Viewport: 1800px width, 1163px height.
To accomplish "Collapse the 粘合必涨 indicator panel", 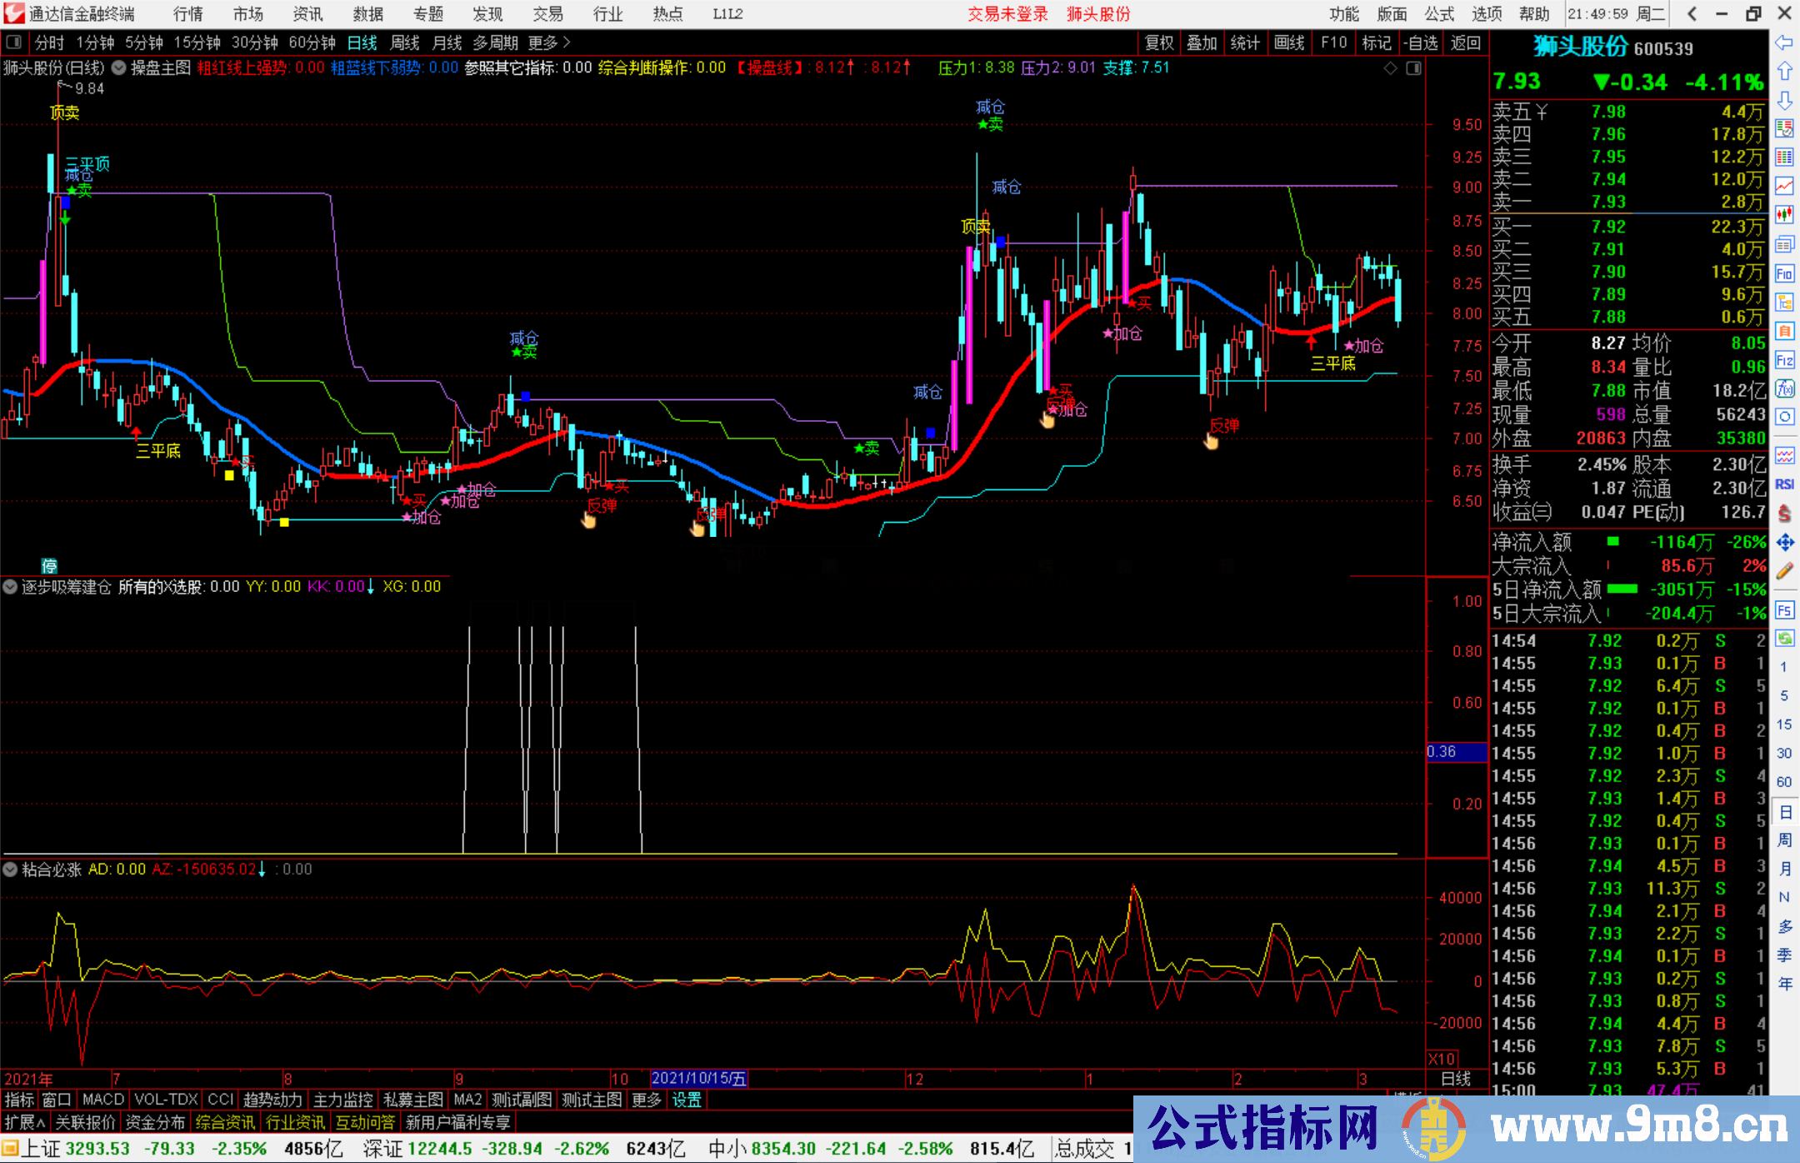I will [10, 870].
